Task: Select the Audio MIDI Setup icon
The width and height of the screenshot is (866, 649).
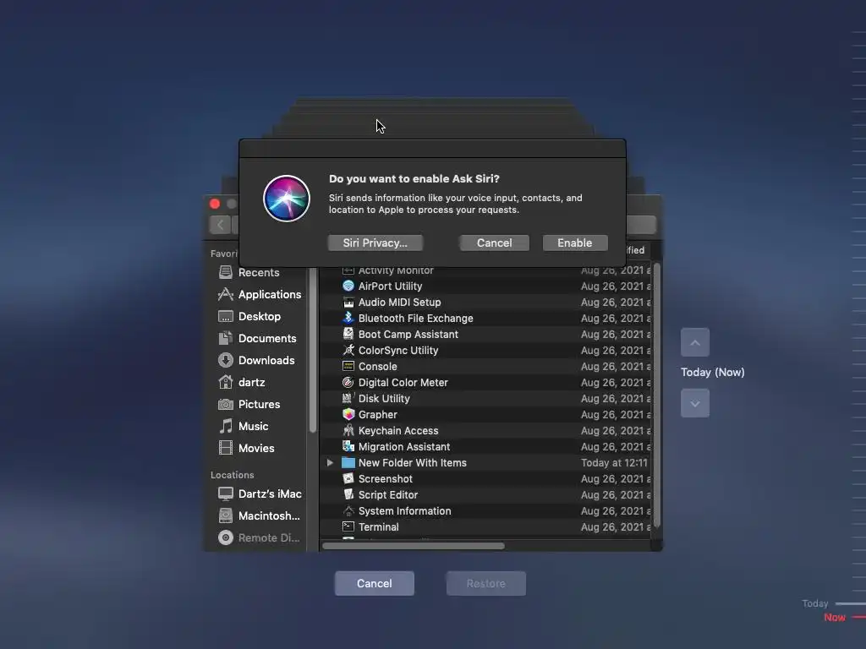Action: [348, 303]
